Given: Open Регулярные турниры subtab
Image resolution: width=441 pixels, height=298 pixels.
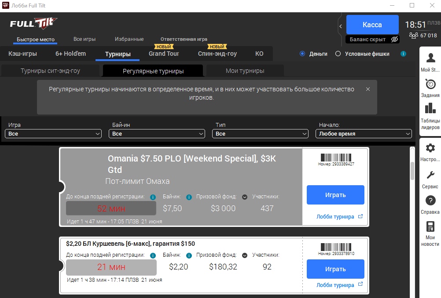Looking at the screenshot, I should [x=153, y=71].
